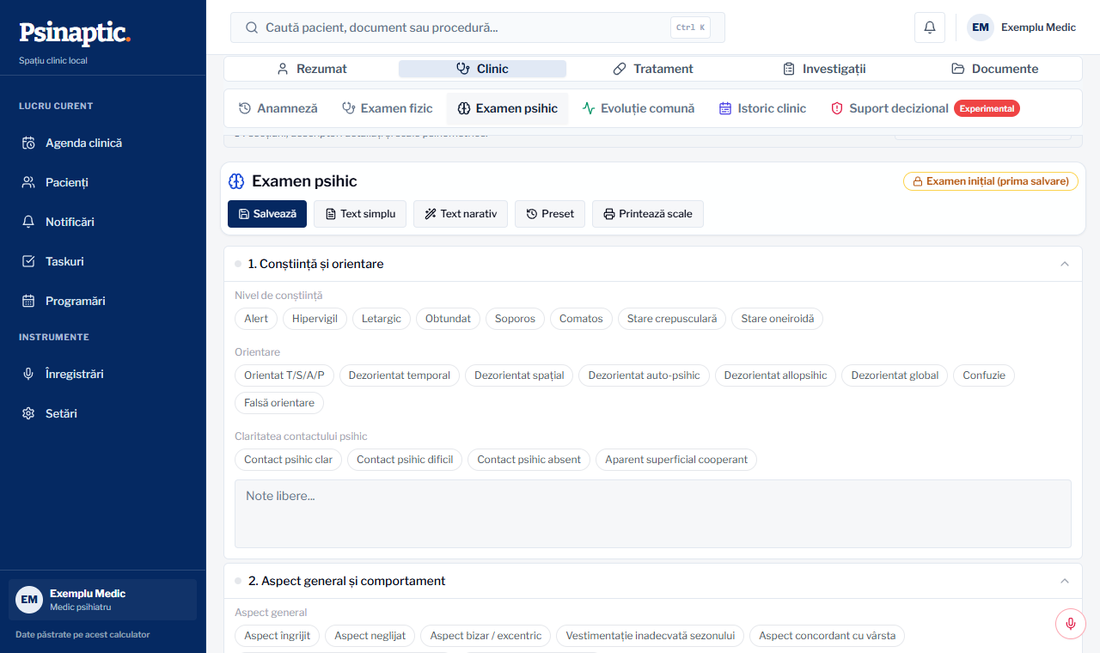
Task: Collapse section 1 Conștiință și orientare
Action: [x=1065, y=264]
